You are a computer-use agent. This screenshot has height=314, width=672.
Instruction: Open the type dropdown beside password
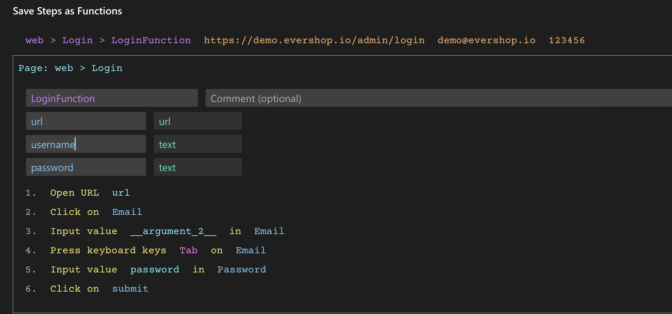pos(198,167)
